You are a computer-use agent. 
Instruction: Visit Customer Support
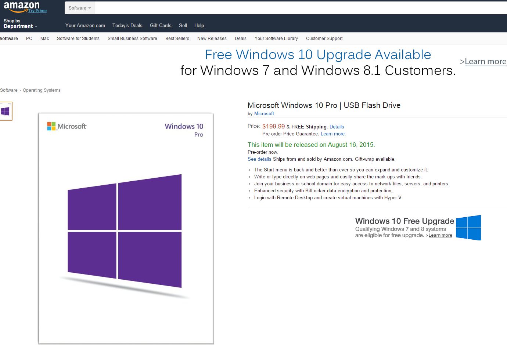[324, 38]
